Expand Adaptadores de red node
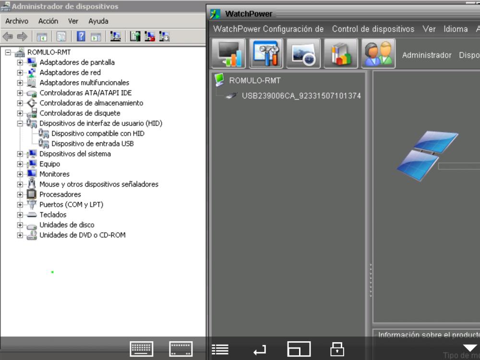The width and height of the screenshot is (480, 360). 20,72
